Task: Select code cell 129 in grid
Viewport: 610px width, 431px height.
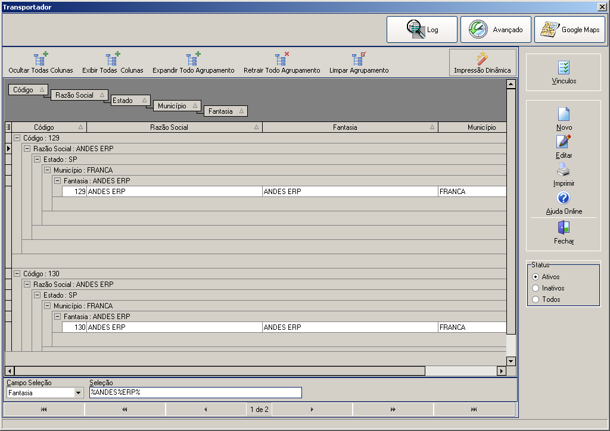Action: pos(74,191)
